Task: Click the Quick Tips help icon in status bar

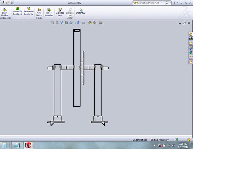Action: (176, 140)
